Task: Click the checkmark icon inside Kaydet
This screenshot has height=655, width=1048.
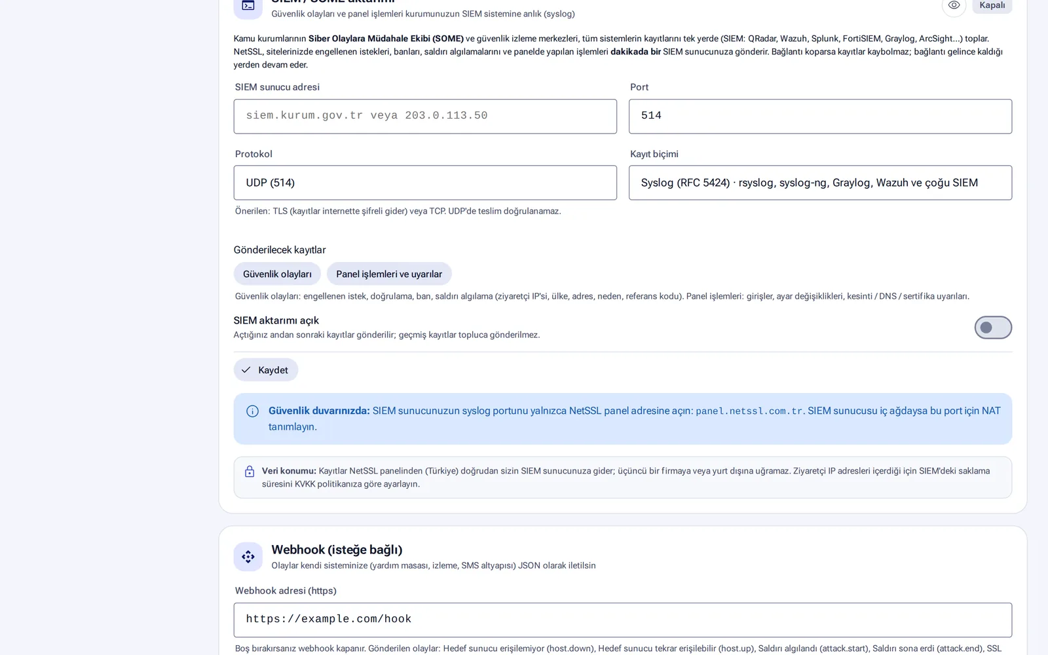Action: [x=246, y=370]
